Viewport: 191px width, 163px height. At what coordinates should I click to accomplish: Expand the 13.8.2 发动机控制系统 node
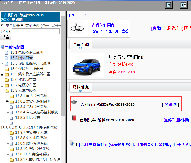pos(7,101)
